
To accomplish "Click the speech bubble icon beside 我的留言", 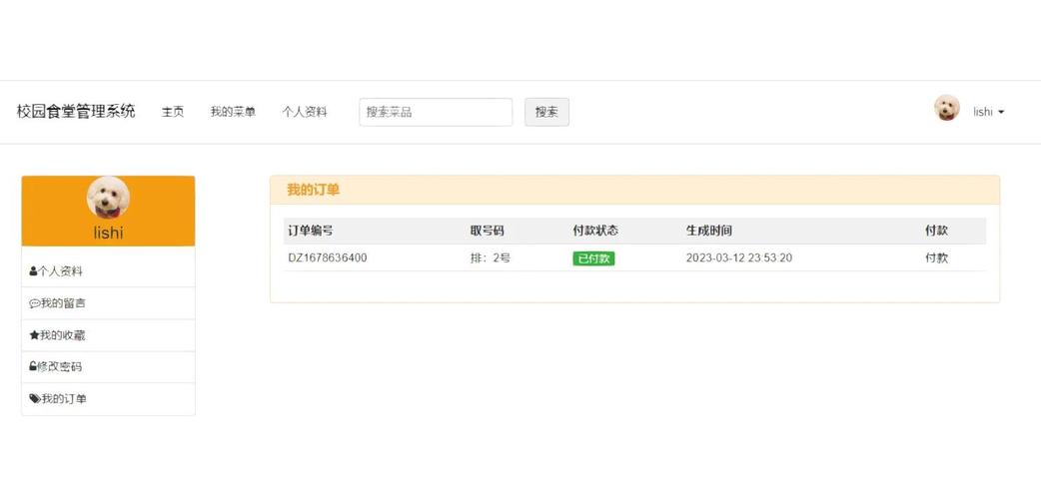I will [35, 304].
